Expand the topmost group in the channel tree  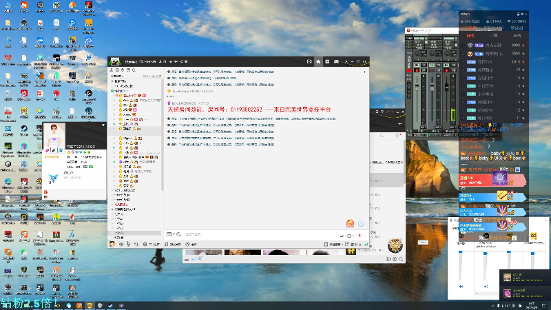112,81
